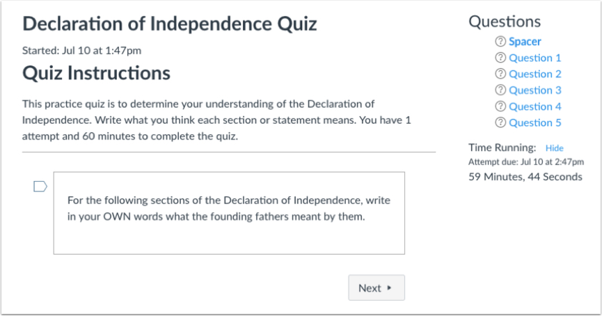Select the Question 4 link

(x=534, y=106)
